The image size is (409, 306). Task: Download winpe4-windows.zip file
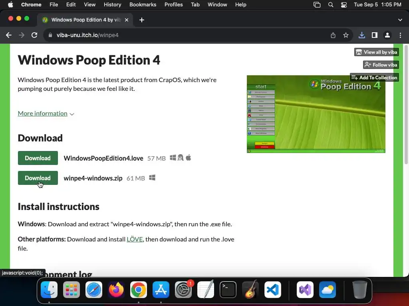38,178
